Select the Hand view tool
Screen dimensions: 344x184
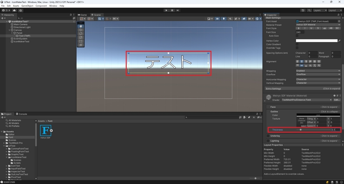(x=81, y=26)
